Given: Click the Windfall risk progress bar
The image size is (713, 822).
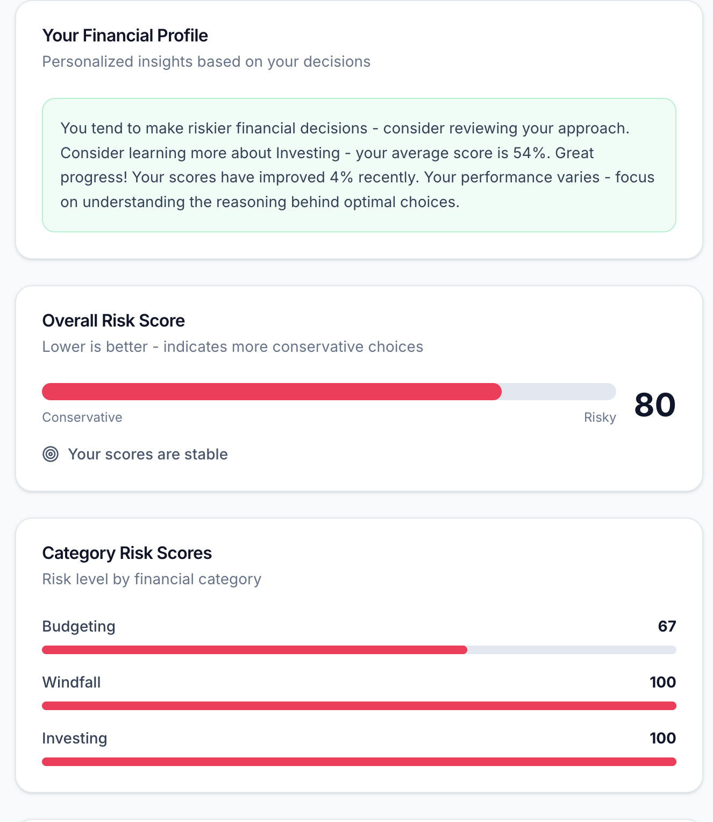Looking at the screenshot, I should point(359,706).
